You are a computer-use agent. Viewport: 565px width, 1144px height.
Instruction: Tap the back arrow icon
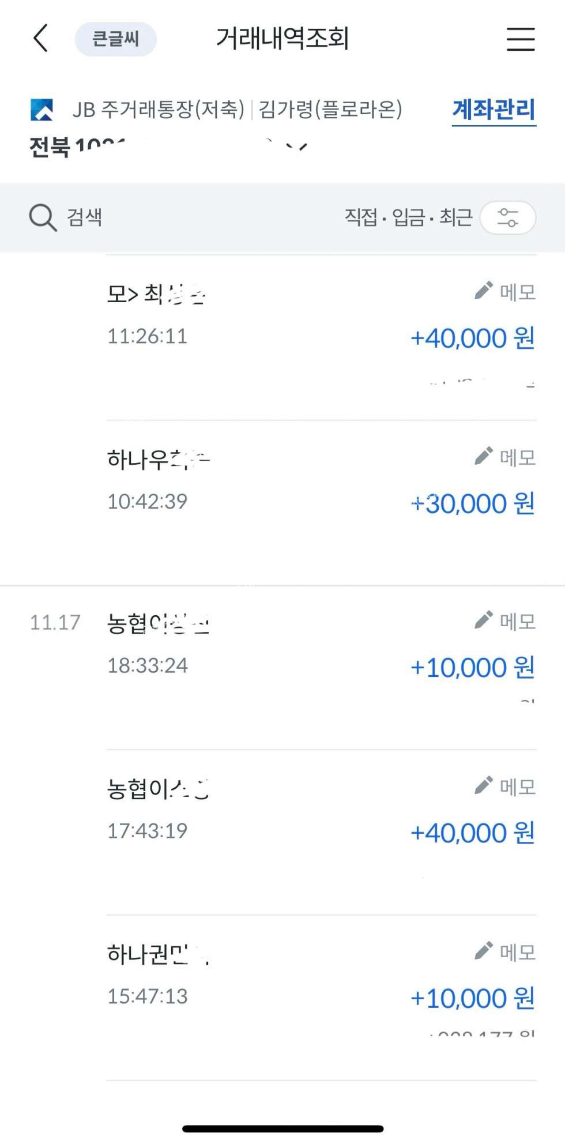41,39
